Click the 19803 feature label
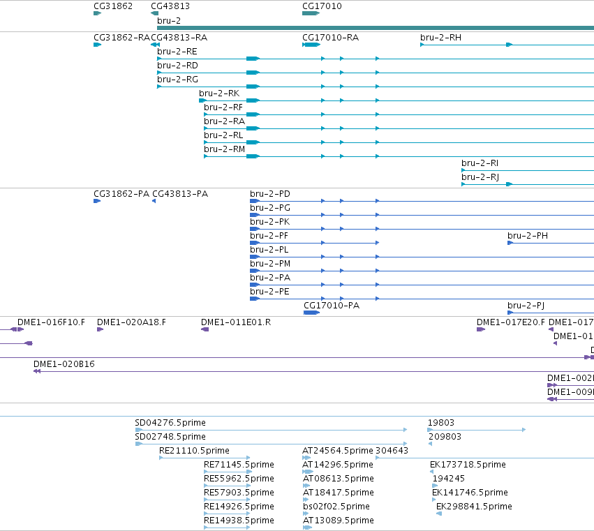Viewport: 594px width, 531px height. pos(441,423)
